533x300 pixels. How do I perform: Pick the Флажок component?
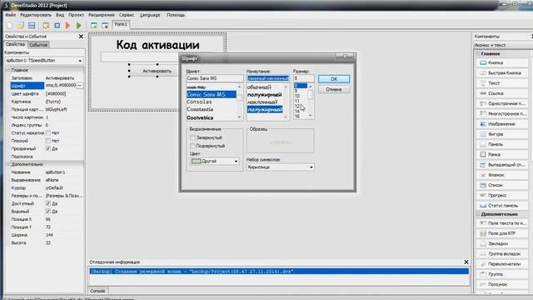click(x=502, y=175)
